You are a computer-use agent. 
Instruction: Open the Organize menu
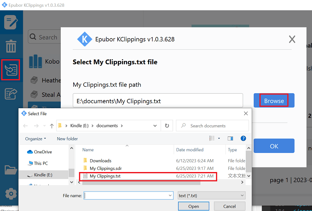click(35, 138)
